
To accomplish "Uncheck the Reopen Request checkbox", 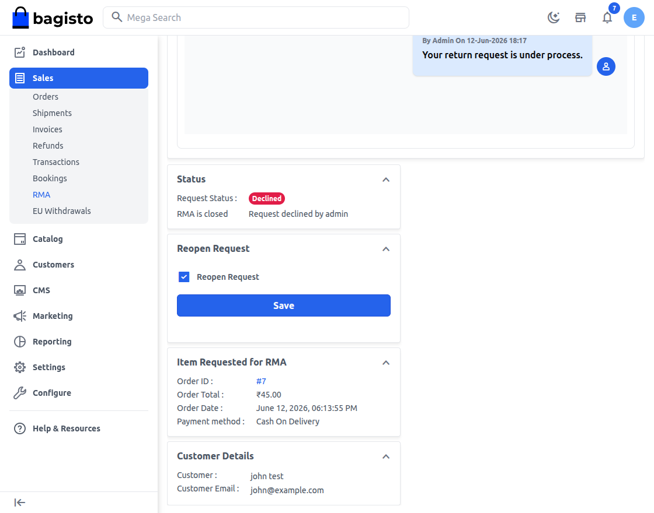I will click(184, 277).
